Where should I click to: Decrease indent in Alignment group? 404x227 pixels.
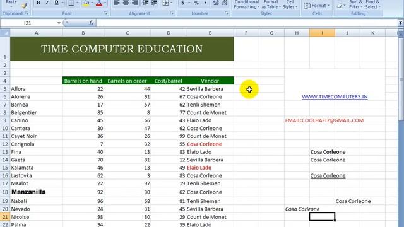(145, 3)
